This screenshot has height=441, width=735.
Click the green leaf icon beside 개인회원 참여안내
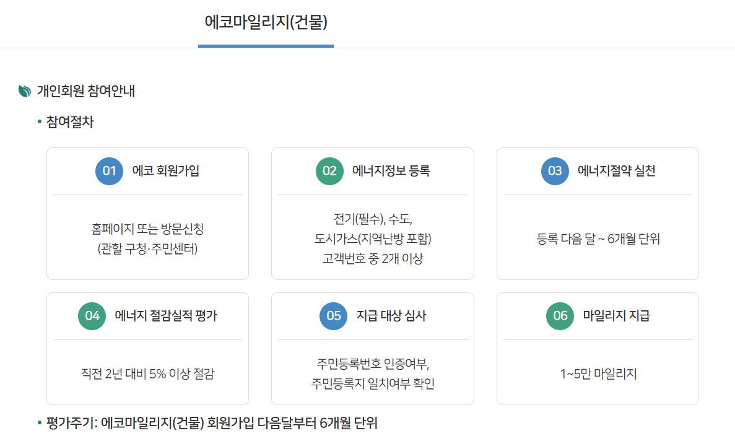[x=24, y=91]
